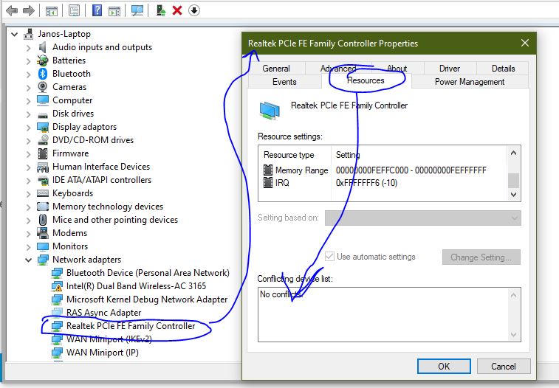Click Scan for hardware changes monitor icon
Viewport: 559px width, 388px height.
point(137,10)
